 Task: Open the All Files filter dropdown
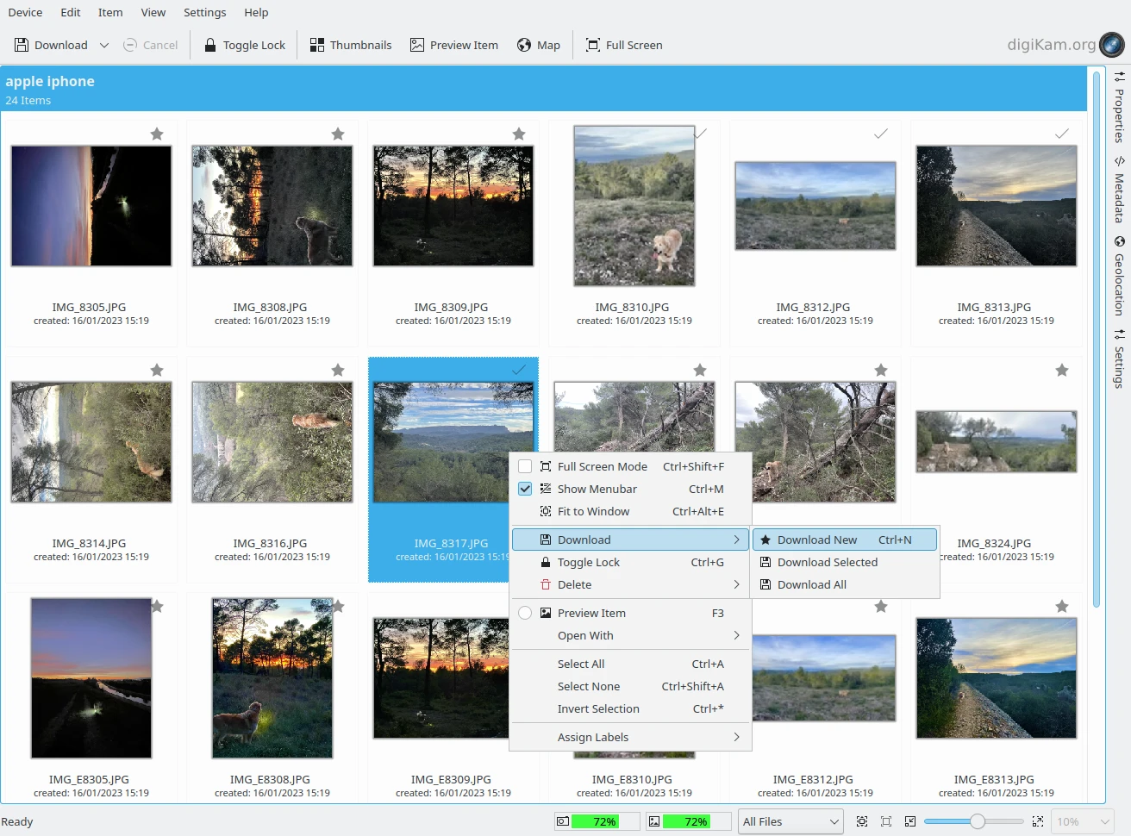[x=790, y=821]
